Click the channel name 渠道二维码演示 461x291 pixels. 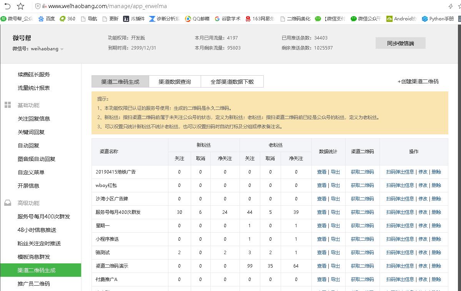[112, 266]
